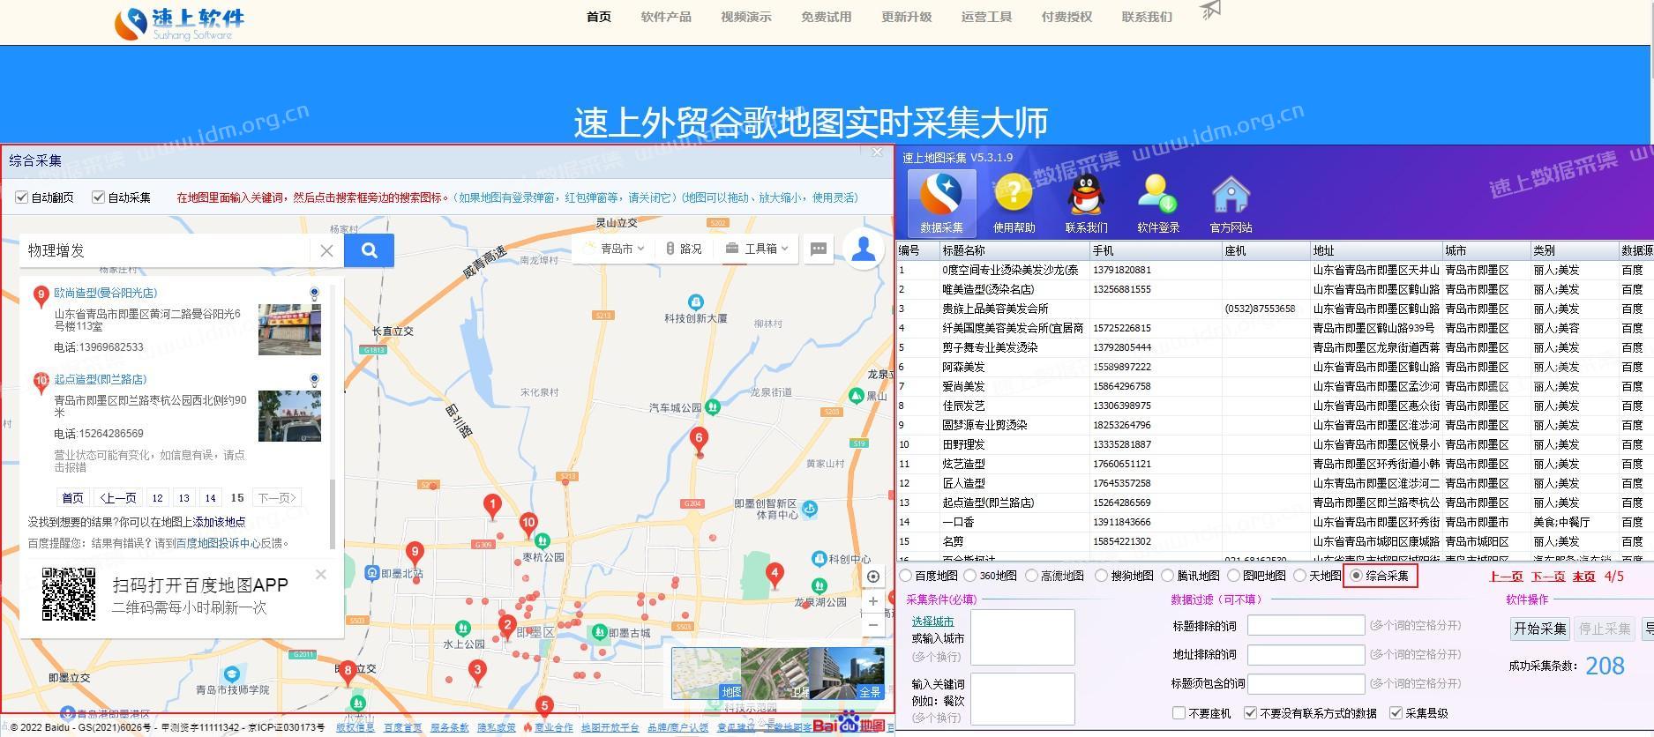Toggle 自动采集 checkbox
Viewport: 1654px width, 737px height.
point(98,197)
